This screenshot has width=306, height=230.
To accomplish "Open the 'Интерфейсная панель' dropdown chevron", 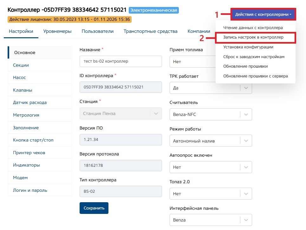I will point(246,220).
